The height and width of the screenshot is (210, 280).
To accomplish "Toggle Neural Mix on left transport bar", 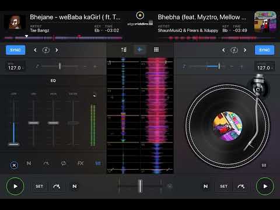I will click(x=75, y=186).
